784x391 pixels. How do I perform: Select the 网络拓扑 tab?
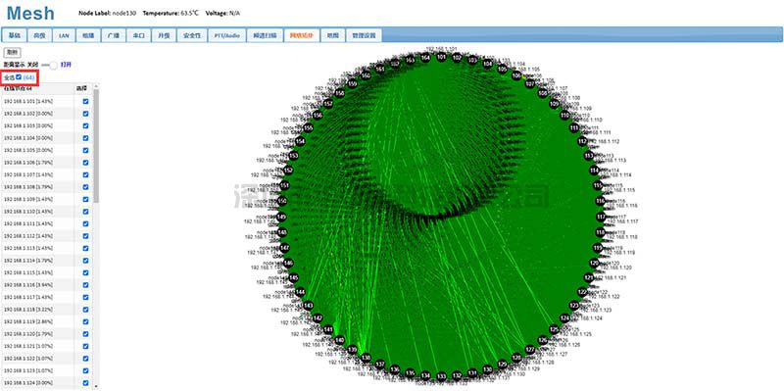tap(302, 35)
